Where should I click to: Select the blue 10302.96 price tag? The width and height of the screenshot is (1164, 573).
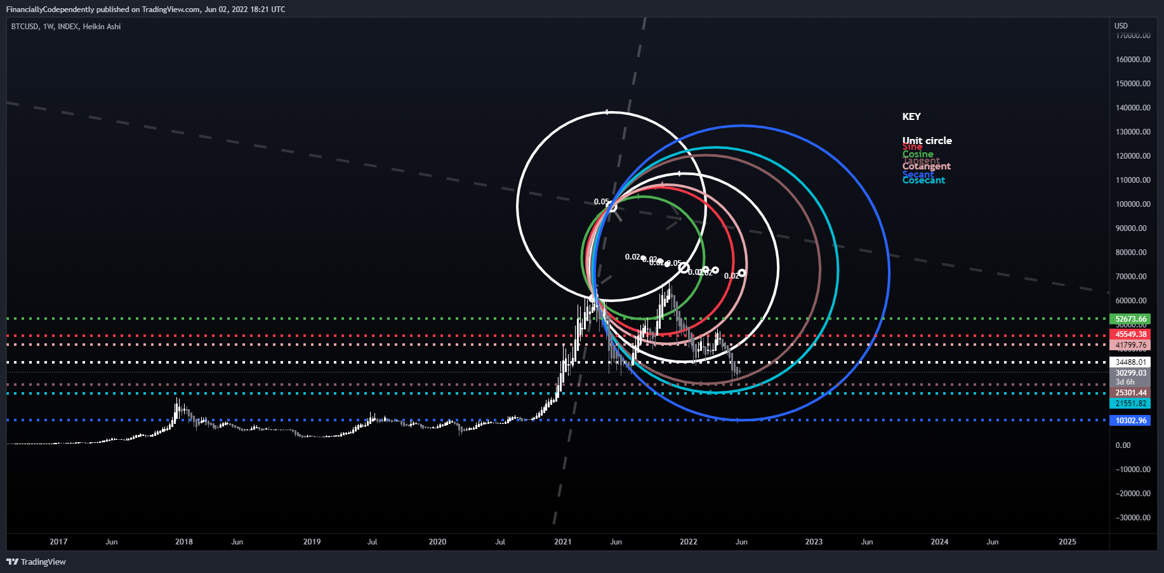[1130, 421]
